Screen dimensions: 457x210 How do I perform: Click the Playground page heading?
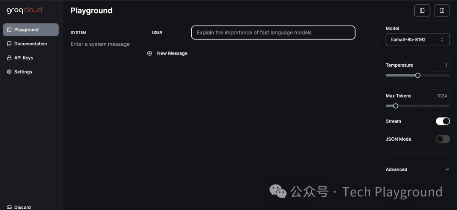click(x=91, y=11)
